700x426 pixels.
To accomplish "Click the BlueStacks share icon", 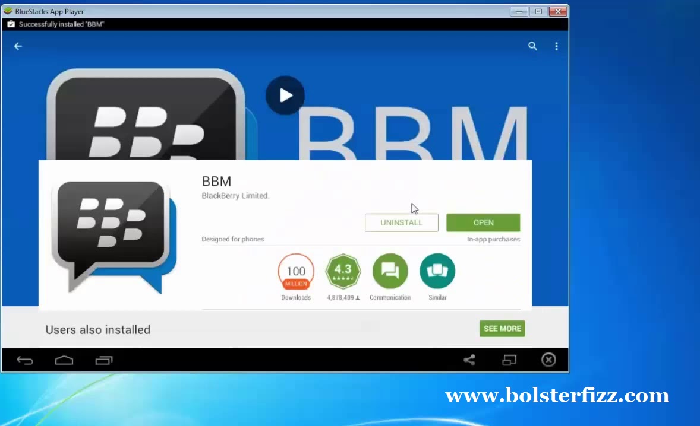I will [469, 360].
